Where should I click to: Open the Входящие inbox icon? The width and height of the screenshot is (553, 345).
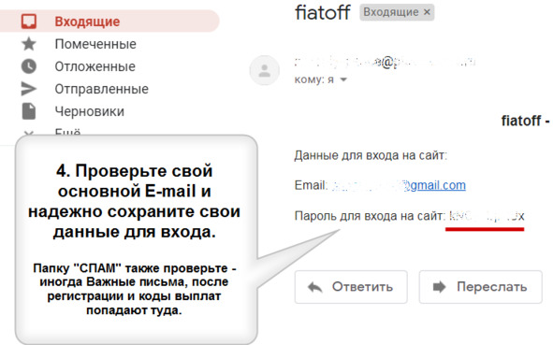[29, 22]
